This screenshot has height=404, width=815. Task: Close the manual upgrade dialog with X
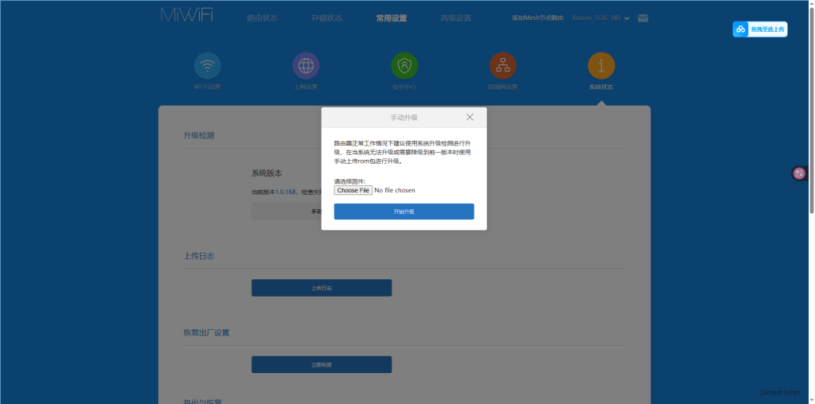click(x=470, y=118)
